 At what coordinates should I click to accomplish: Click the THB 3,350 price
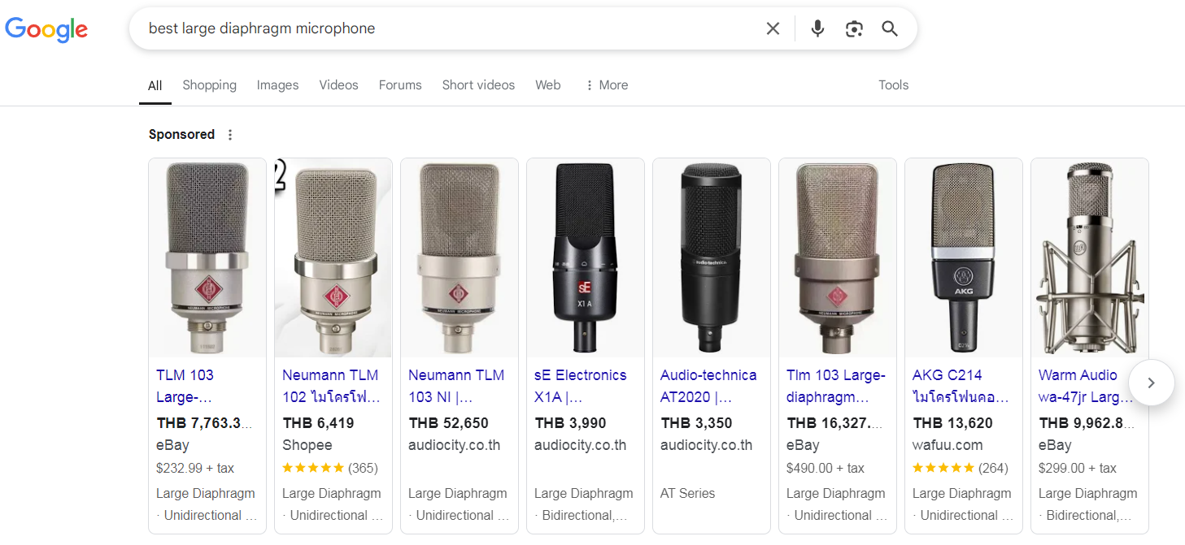tap(696, 423)
